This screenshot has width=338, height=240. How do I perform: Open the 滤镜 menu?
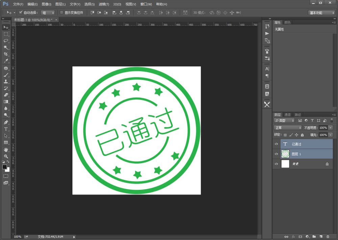[x=104, y=4]
